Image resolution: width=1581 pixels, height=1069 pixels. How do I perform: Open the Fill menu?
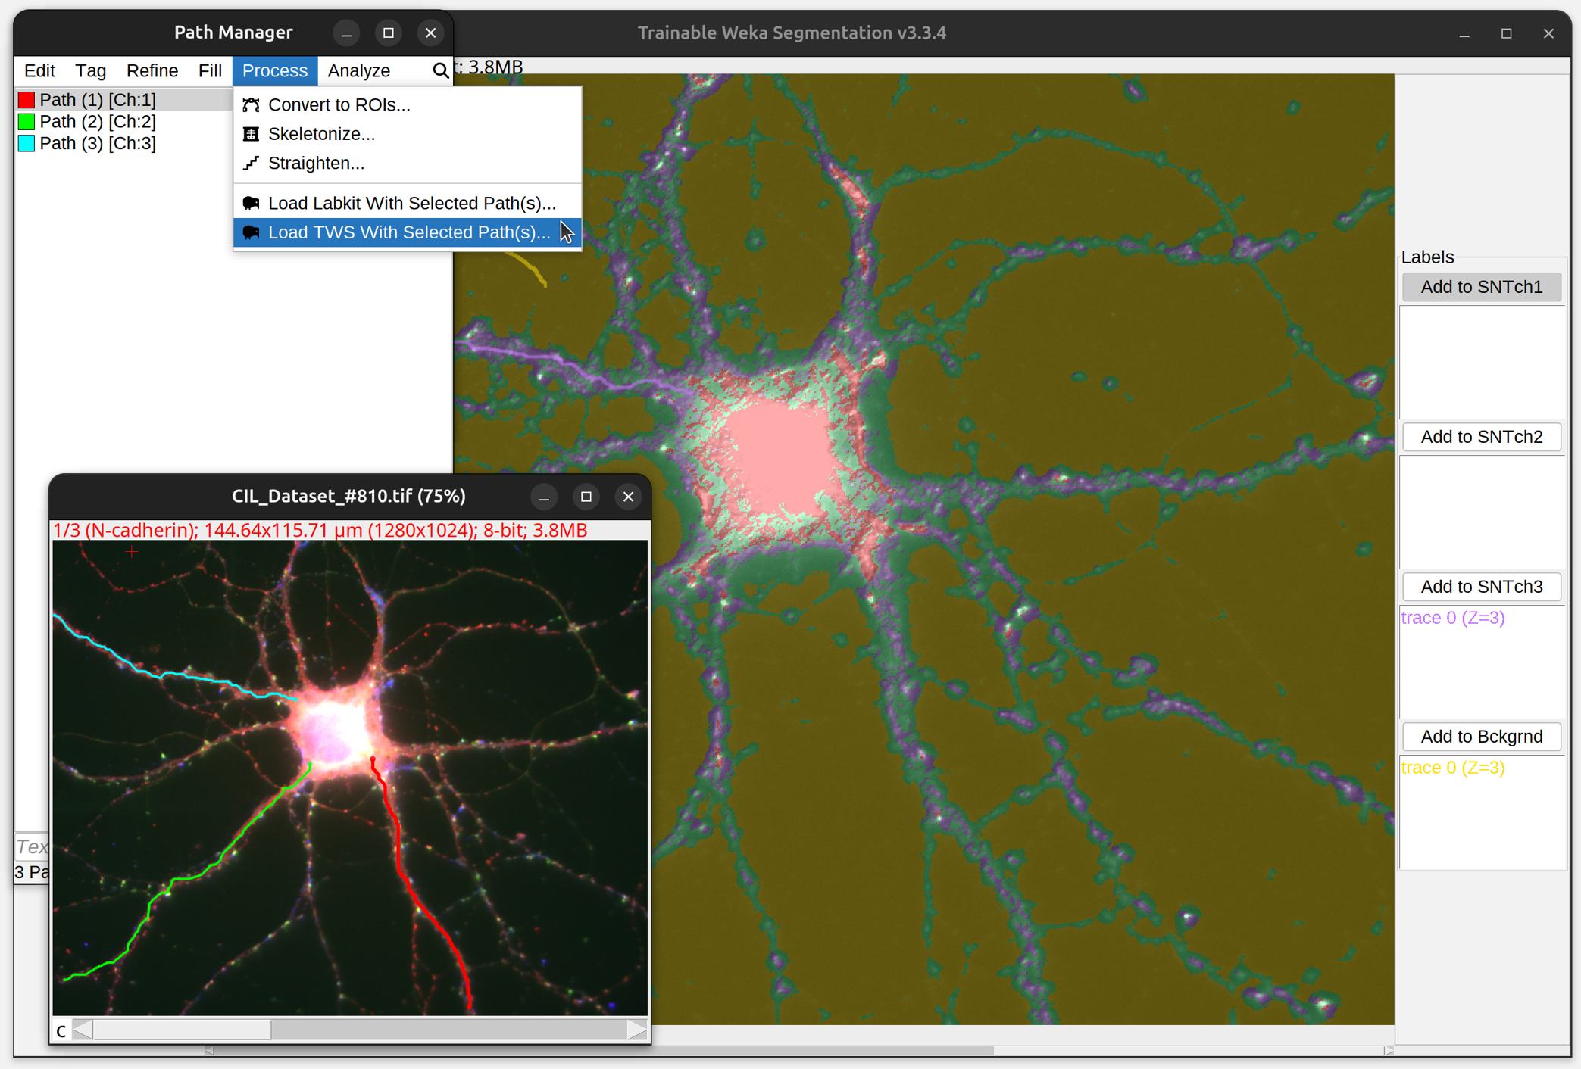(210, 70)
